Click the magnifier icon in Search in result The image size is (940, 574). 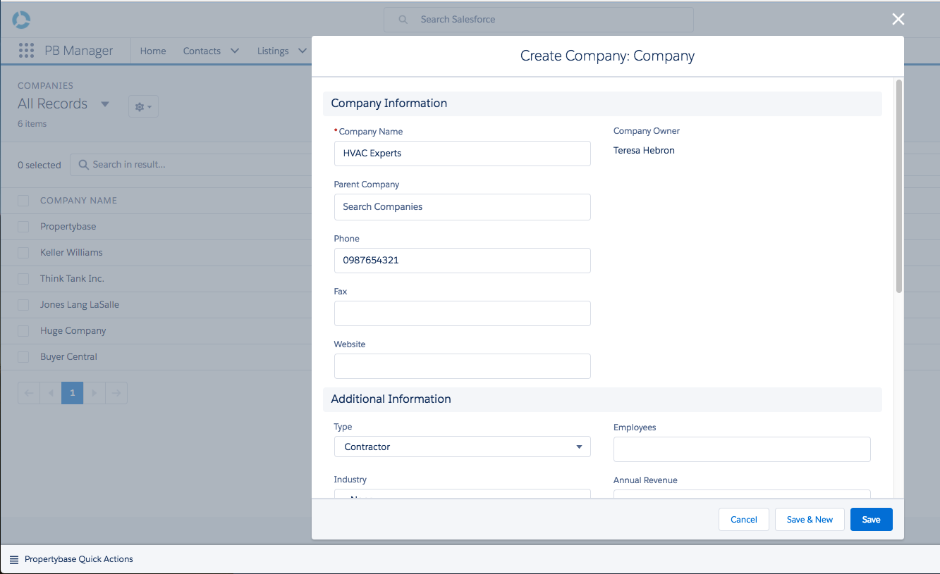point(84,165)
